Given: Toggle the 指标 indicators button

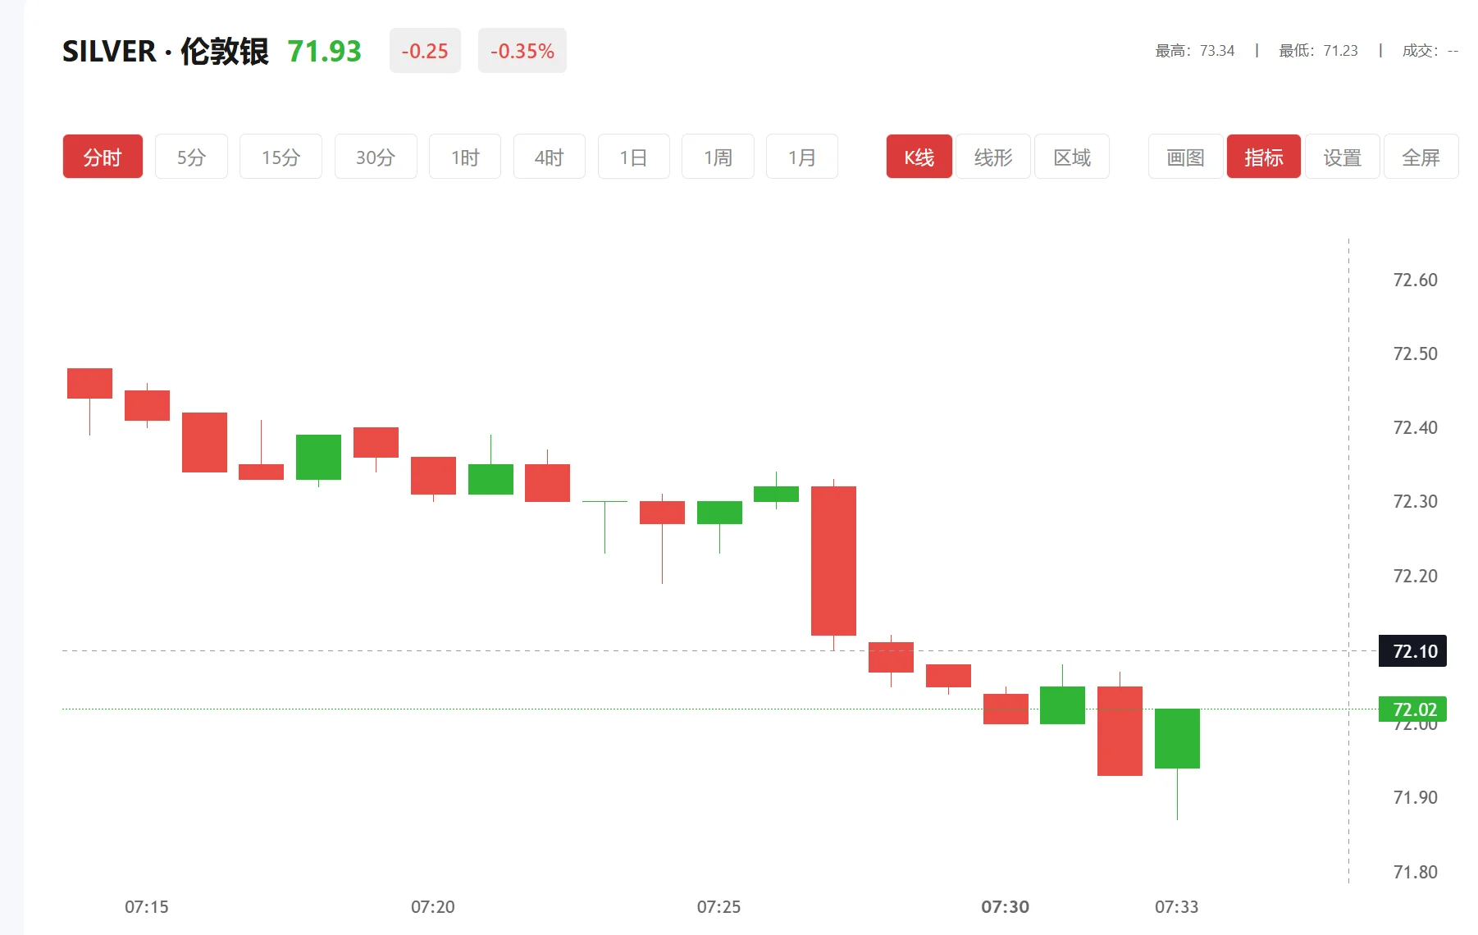Looking at the screenshot, I should click(x=1263, y=157).
